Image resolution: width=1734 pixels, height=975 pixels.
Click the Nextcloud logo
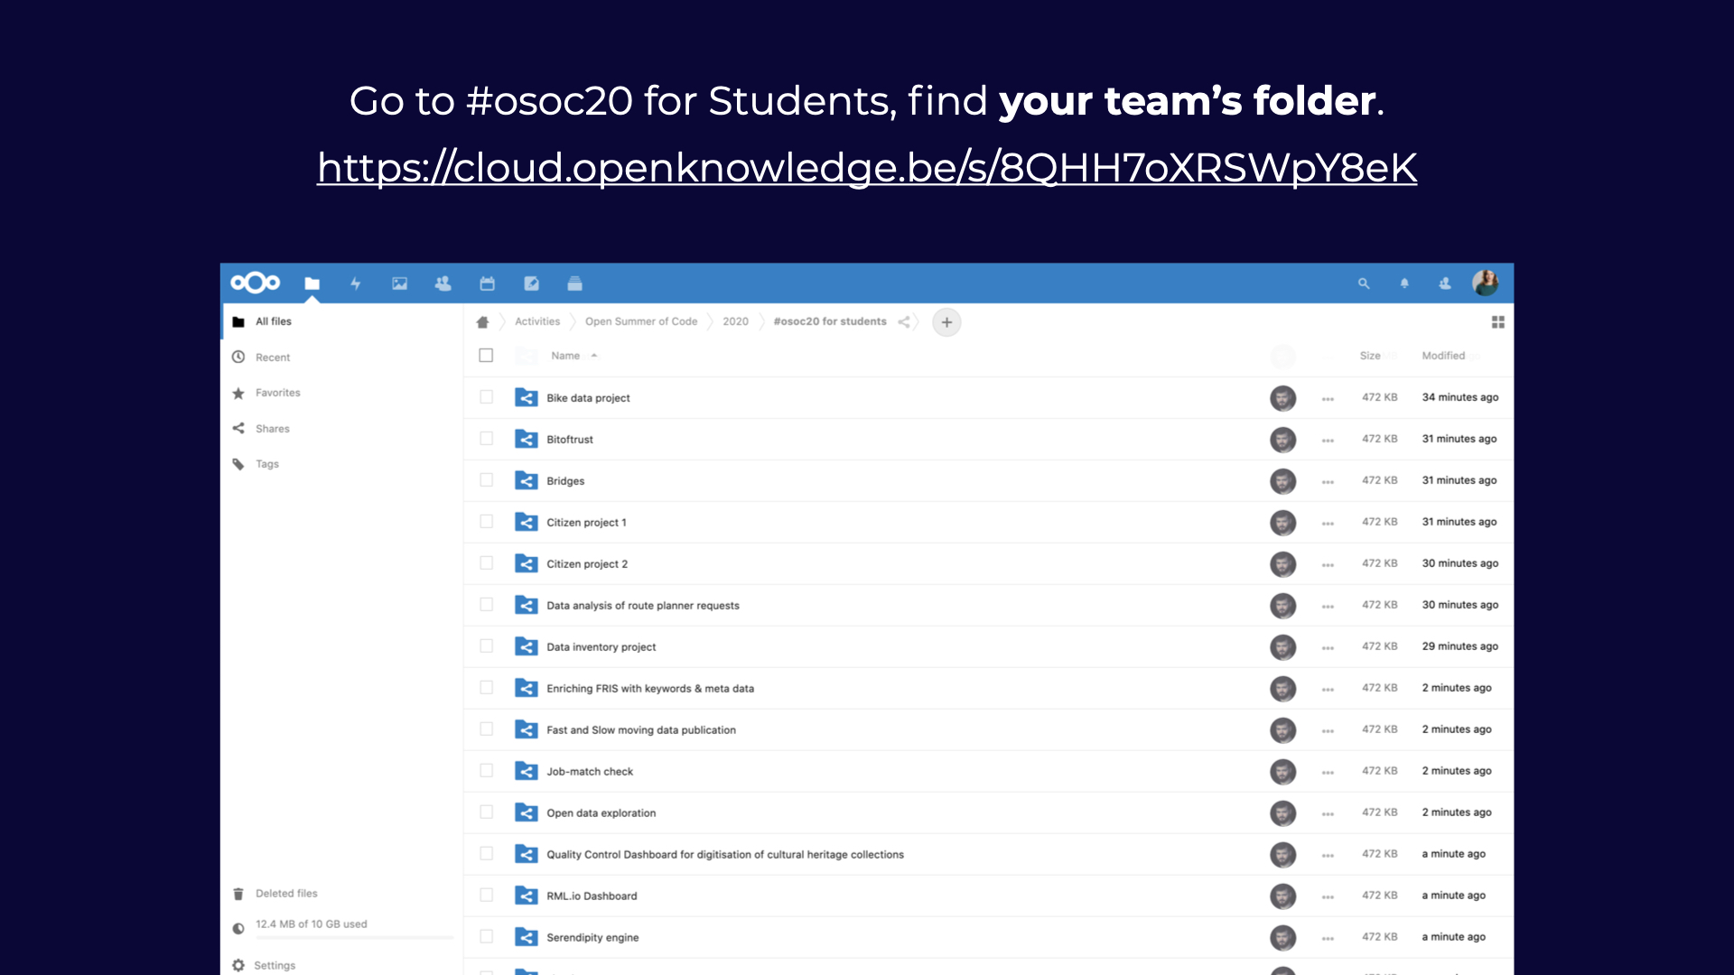(255, 283)
